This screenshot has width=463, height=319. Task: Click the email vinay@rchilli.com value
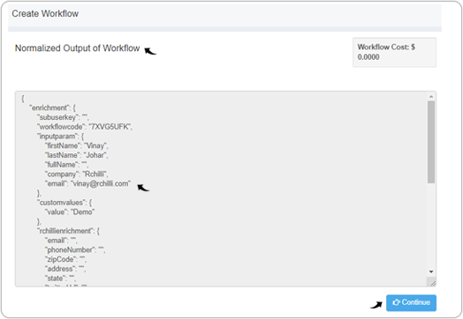(x=101, y=183)
